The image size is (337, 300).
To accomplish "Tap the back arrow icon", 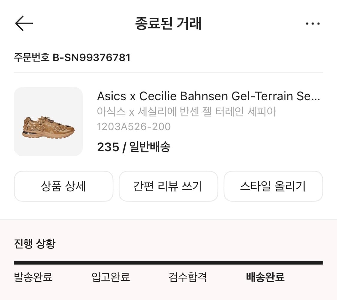I will (x=24, y=23).
